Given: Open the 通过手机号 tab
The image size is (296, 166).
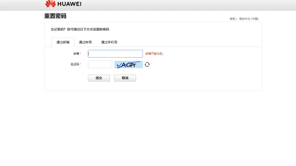Looking at the screenshot, I should point(109,42).
